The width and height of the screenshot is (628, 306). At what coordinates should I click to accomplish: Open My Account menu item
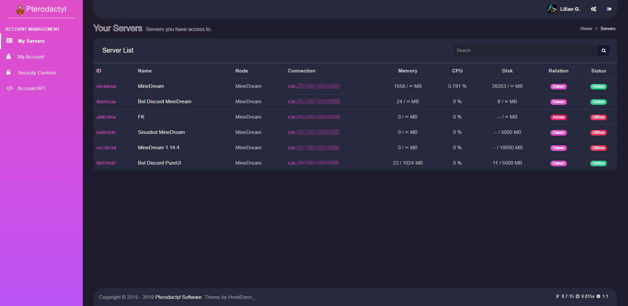tap(31, 57)
